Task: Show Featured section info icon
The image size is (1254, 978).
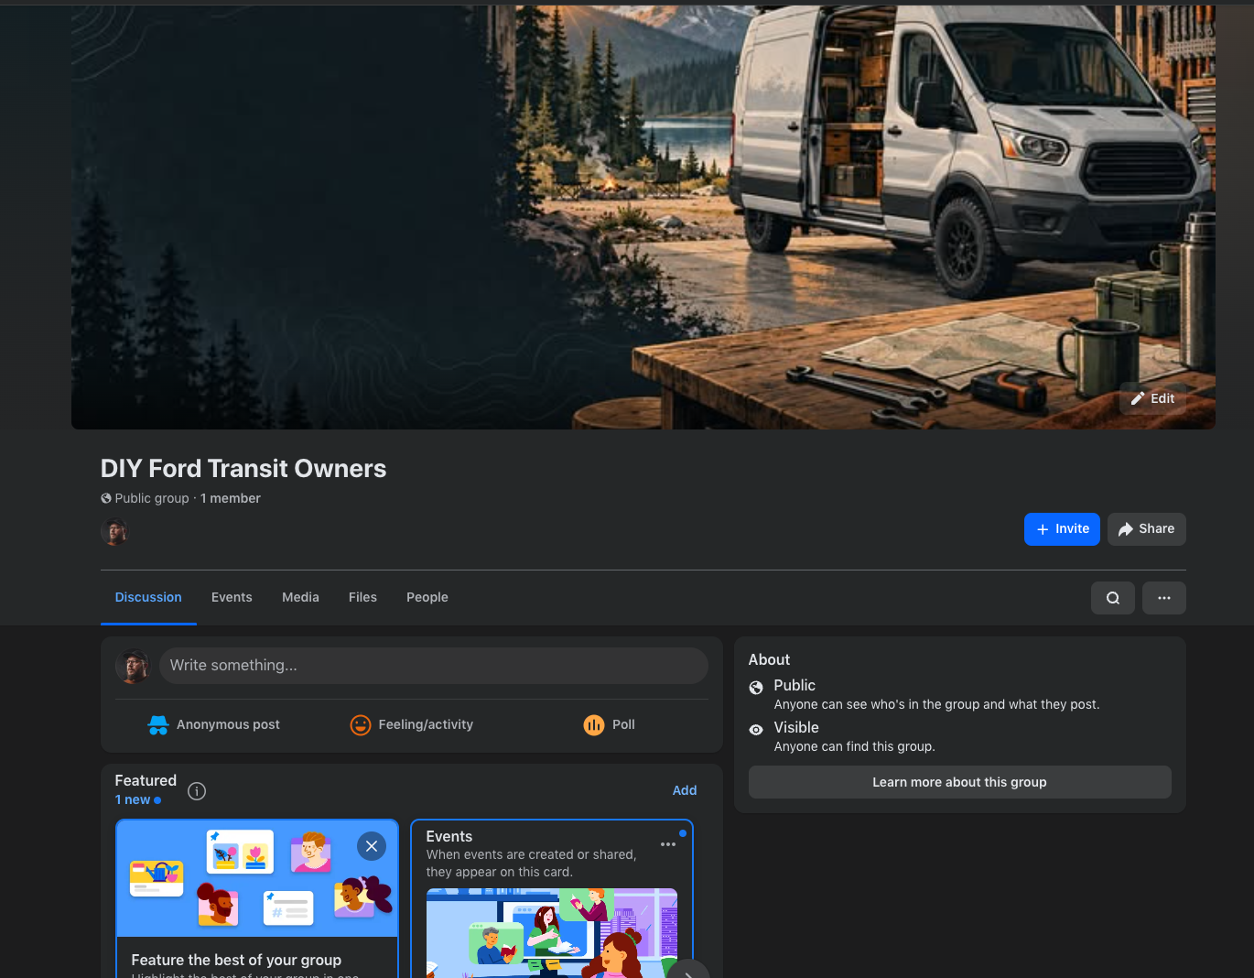Action: pyautogui.click(x=197, y=791)
